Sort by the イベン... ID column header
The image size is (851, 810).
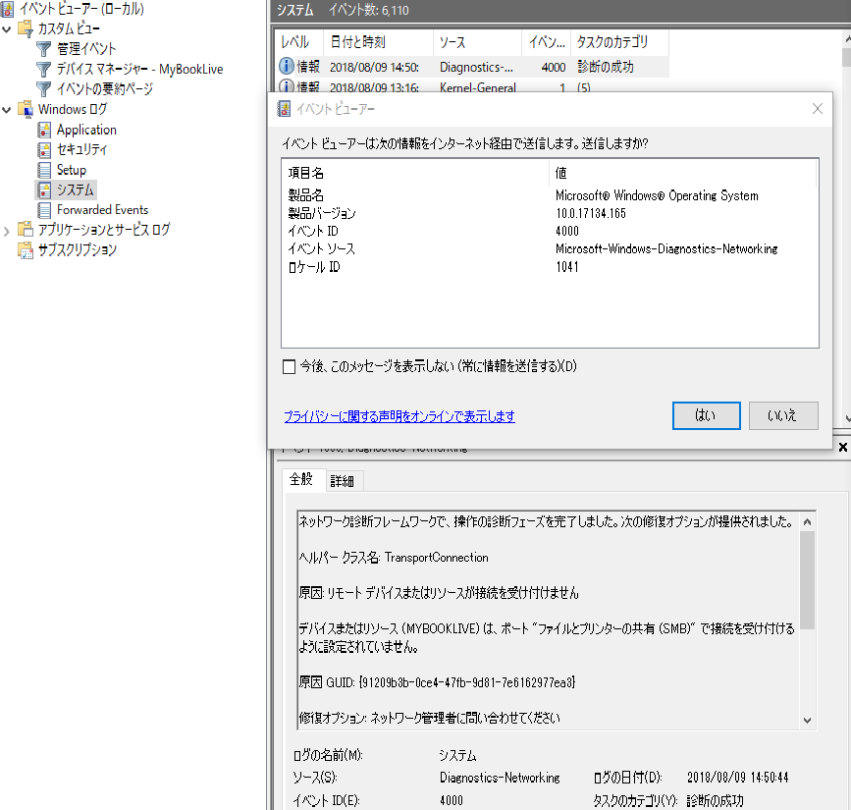pyautogui.click(x=547, y=42)
